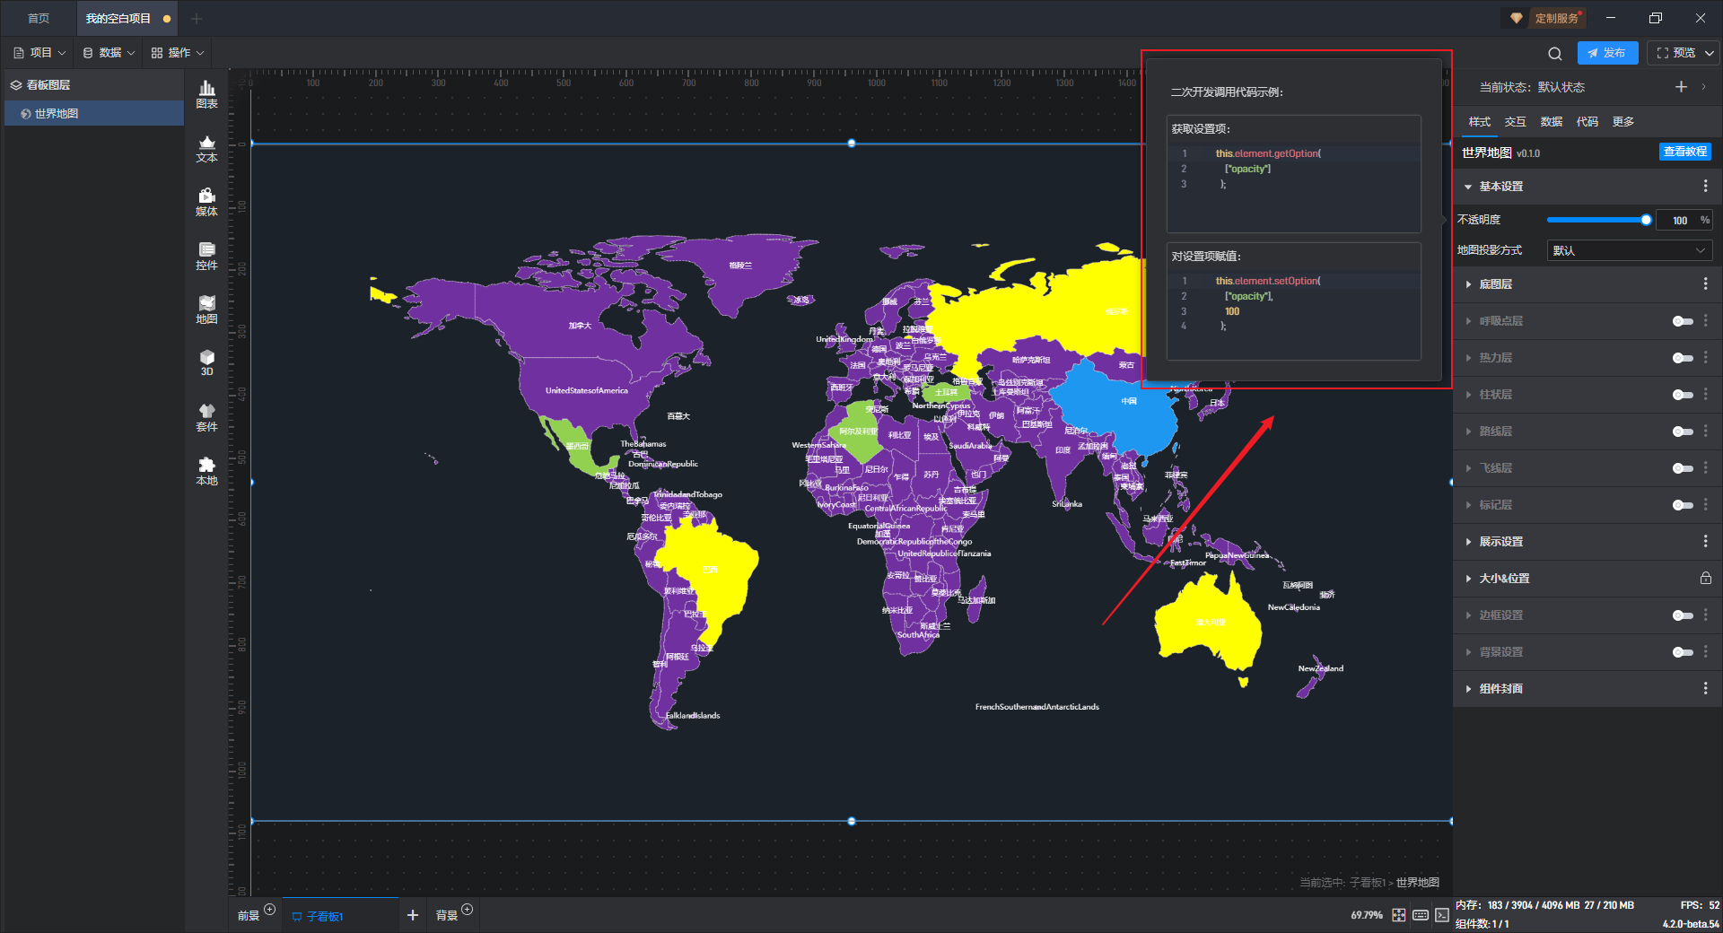Open the 地图投影方式 dropdown

[1629, 250]
